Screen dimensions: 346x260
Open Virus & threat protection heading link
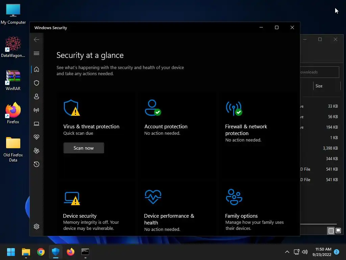coord(91,127)
